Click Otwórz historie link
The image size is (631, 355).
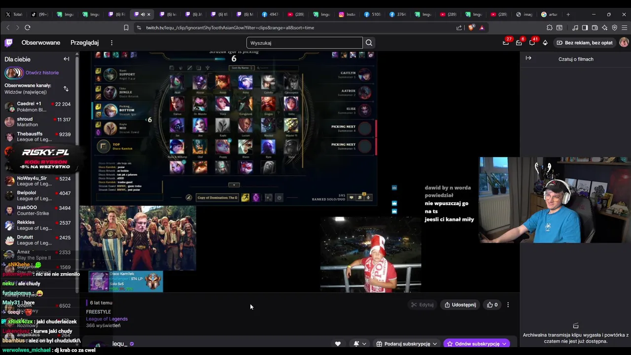click(x=42, y=73)
